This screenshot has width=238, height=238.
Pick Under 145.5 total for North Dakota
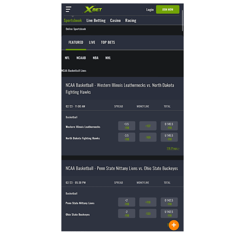coord(169,137)
